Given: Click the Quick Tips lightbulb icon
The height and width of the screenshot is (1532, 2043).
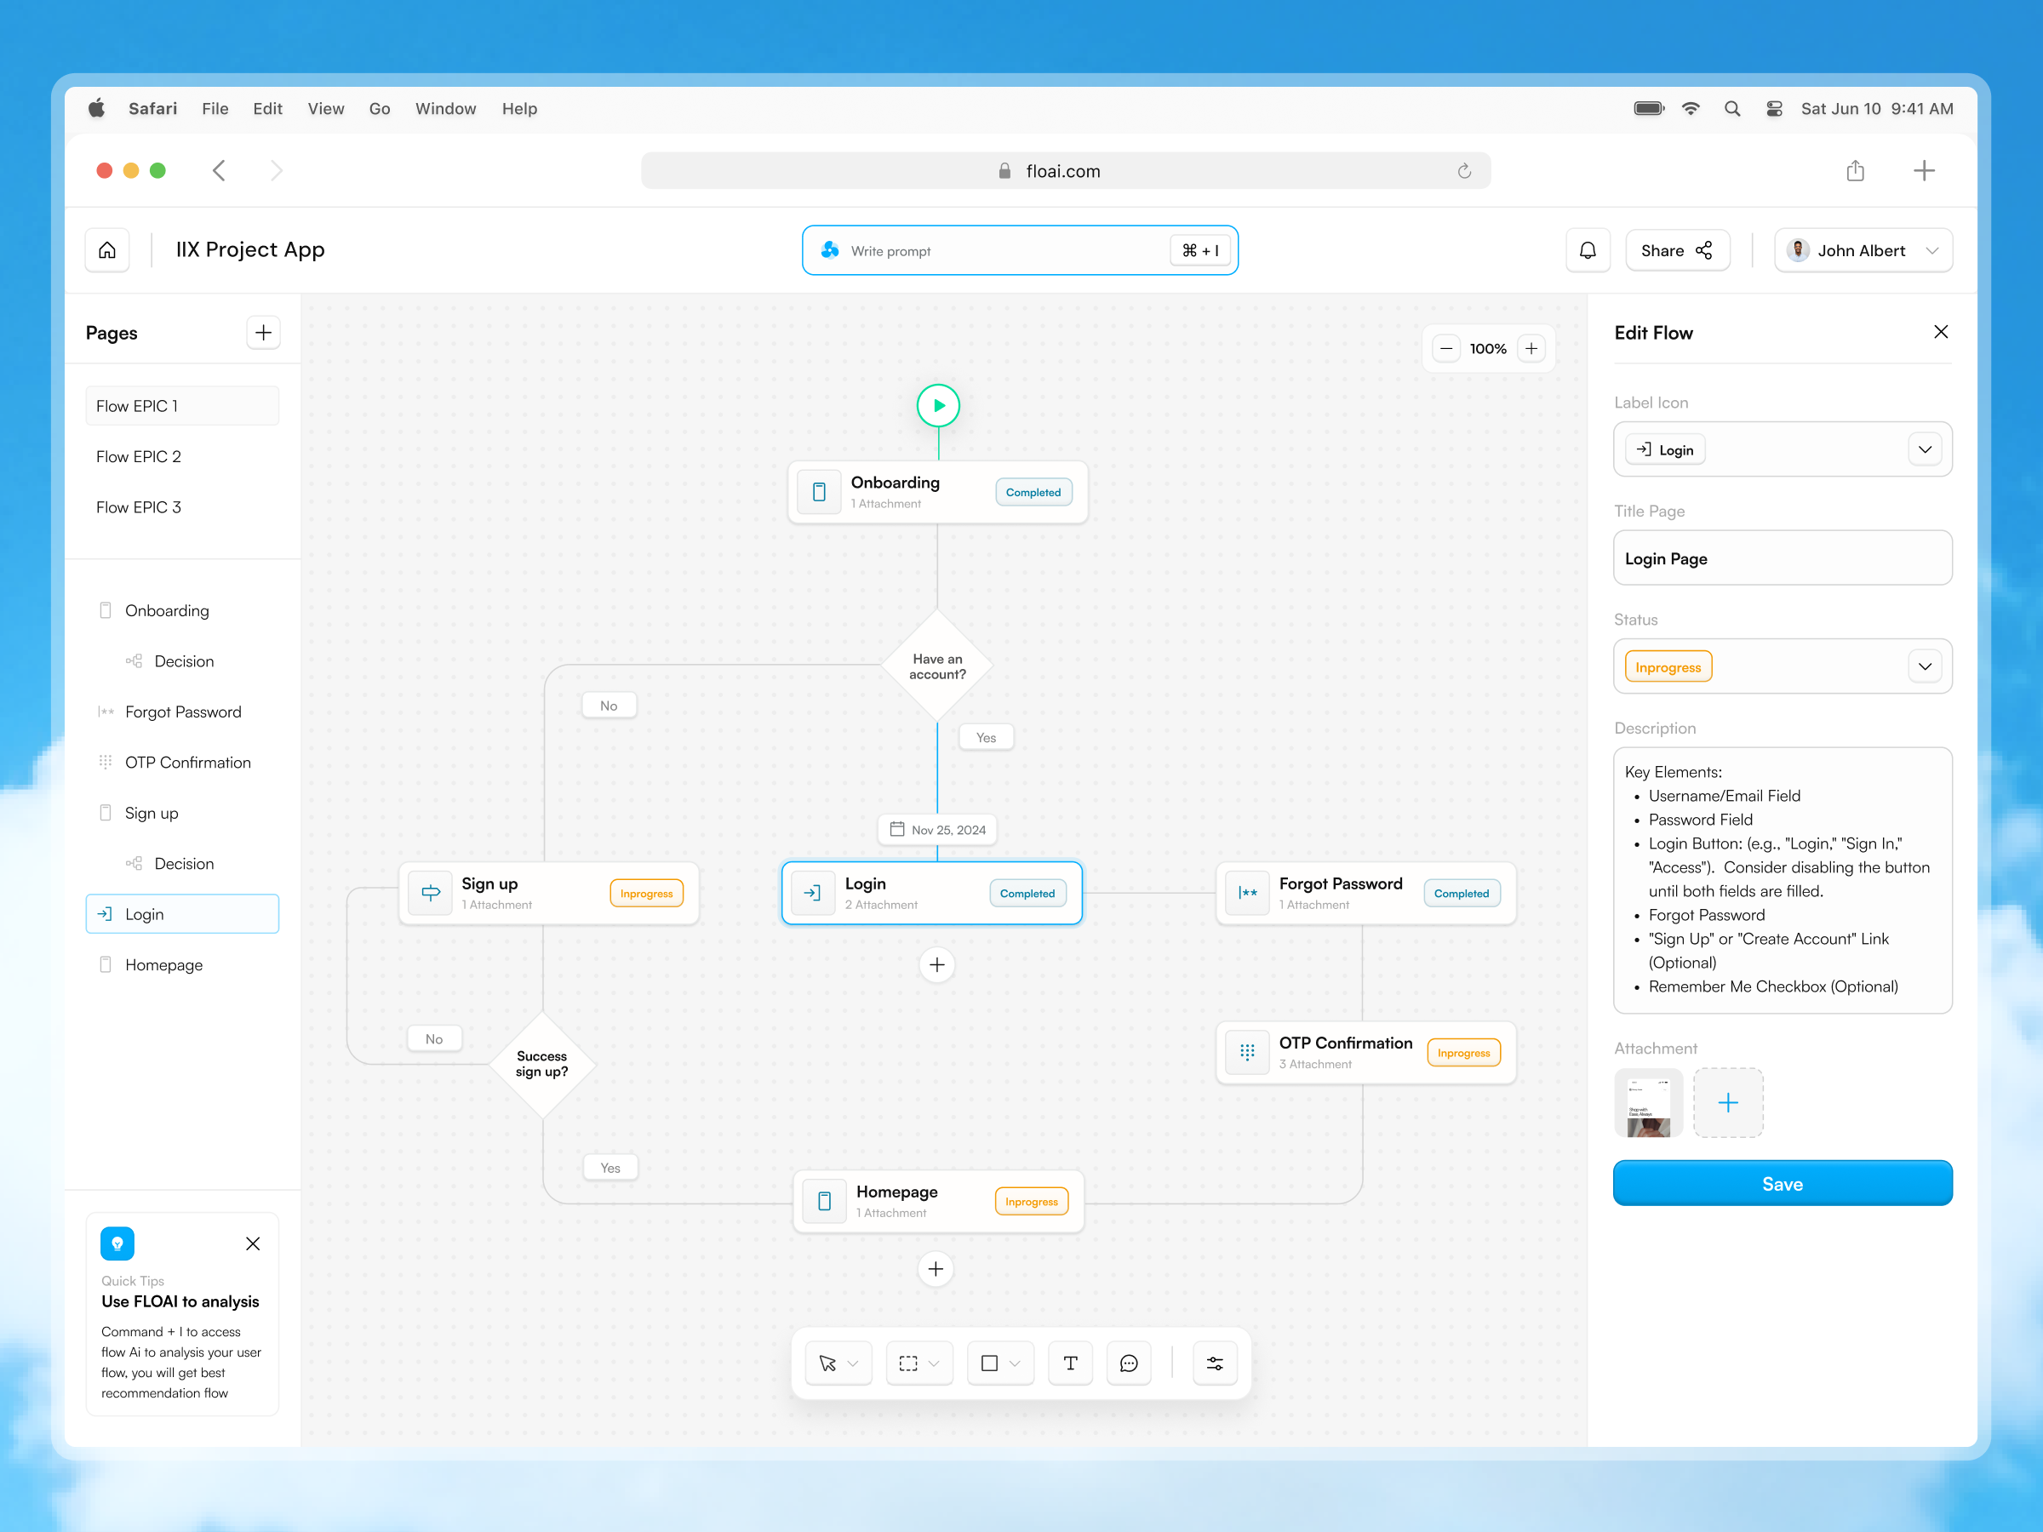Looking at the screenshot, I should click(x=117, y=1243).
